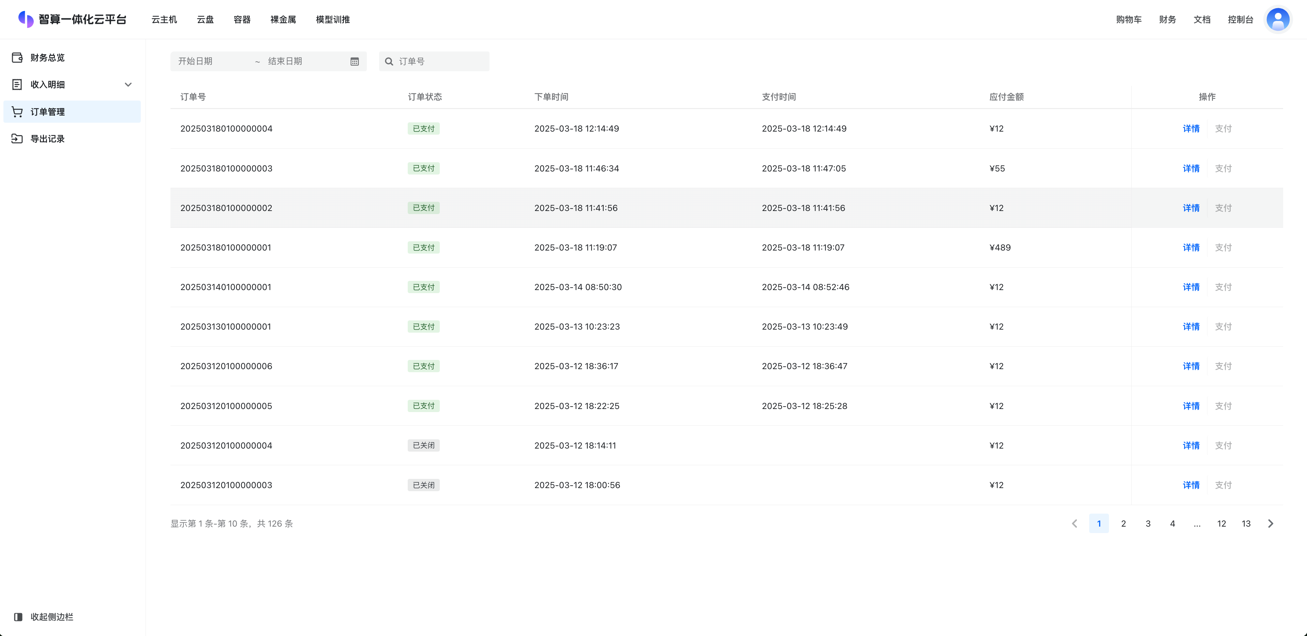Click the 订单管理 cart icon
This screenshot has width=1307, height=636.
[x=17, y=111]
